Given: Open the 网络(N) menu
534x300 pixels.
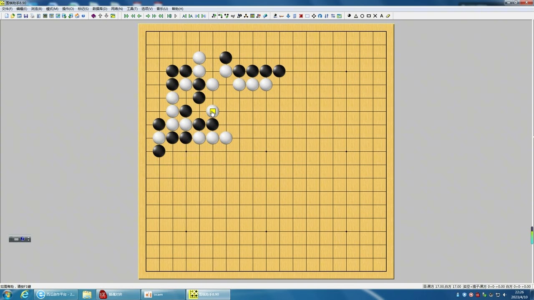Looking at the screenshot, I should click(117, 9).
